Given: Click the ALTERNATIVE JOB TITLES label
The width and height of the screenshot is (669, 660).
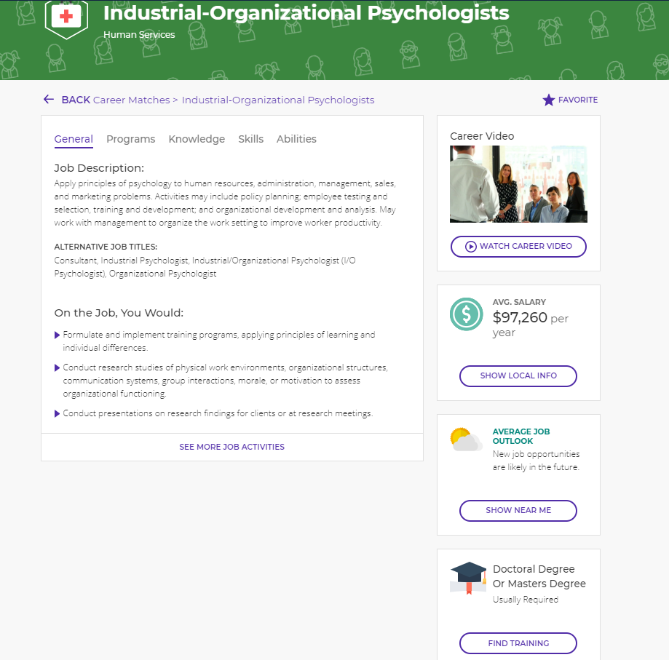Looking at the screenshot, I should (x=106, y=247).
